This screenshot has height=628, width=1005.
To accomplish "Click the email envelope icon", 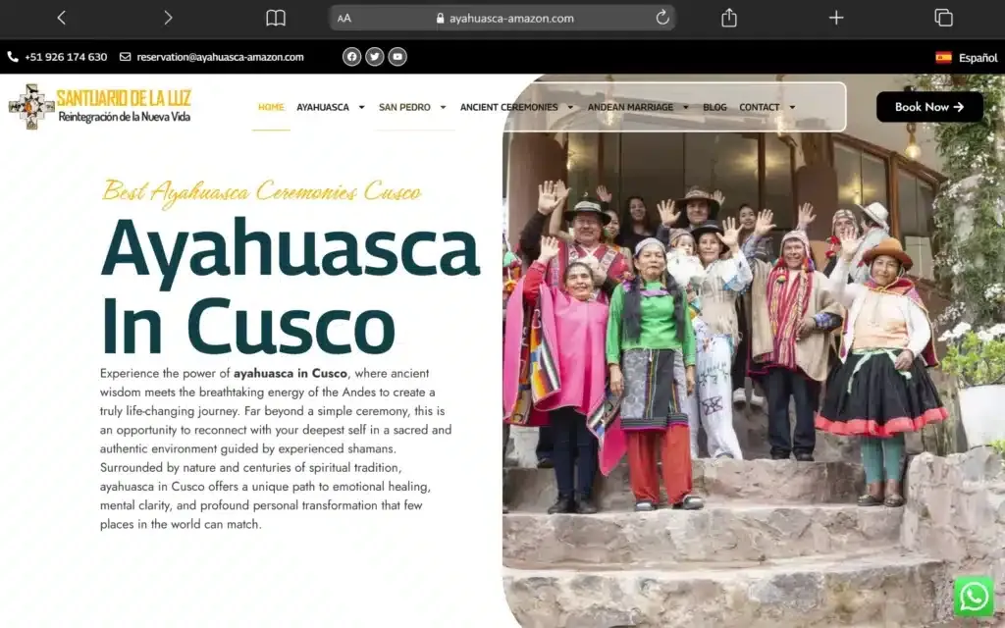I will [x=125, y=56].
